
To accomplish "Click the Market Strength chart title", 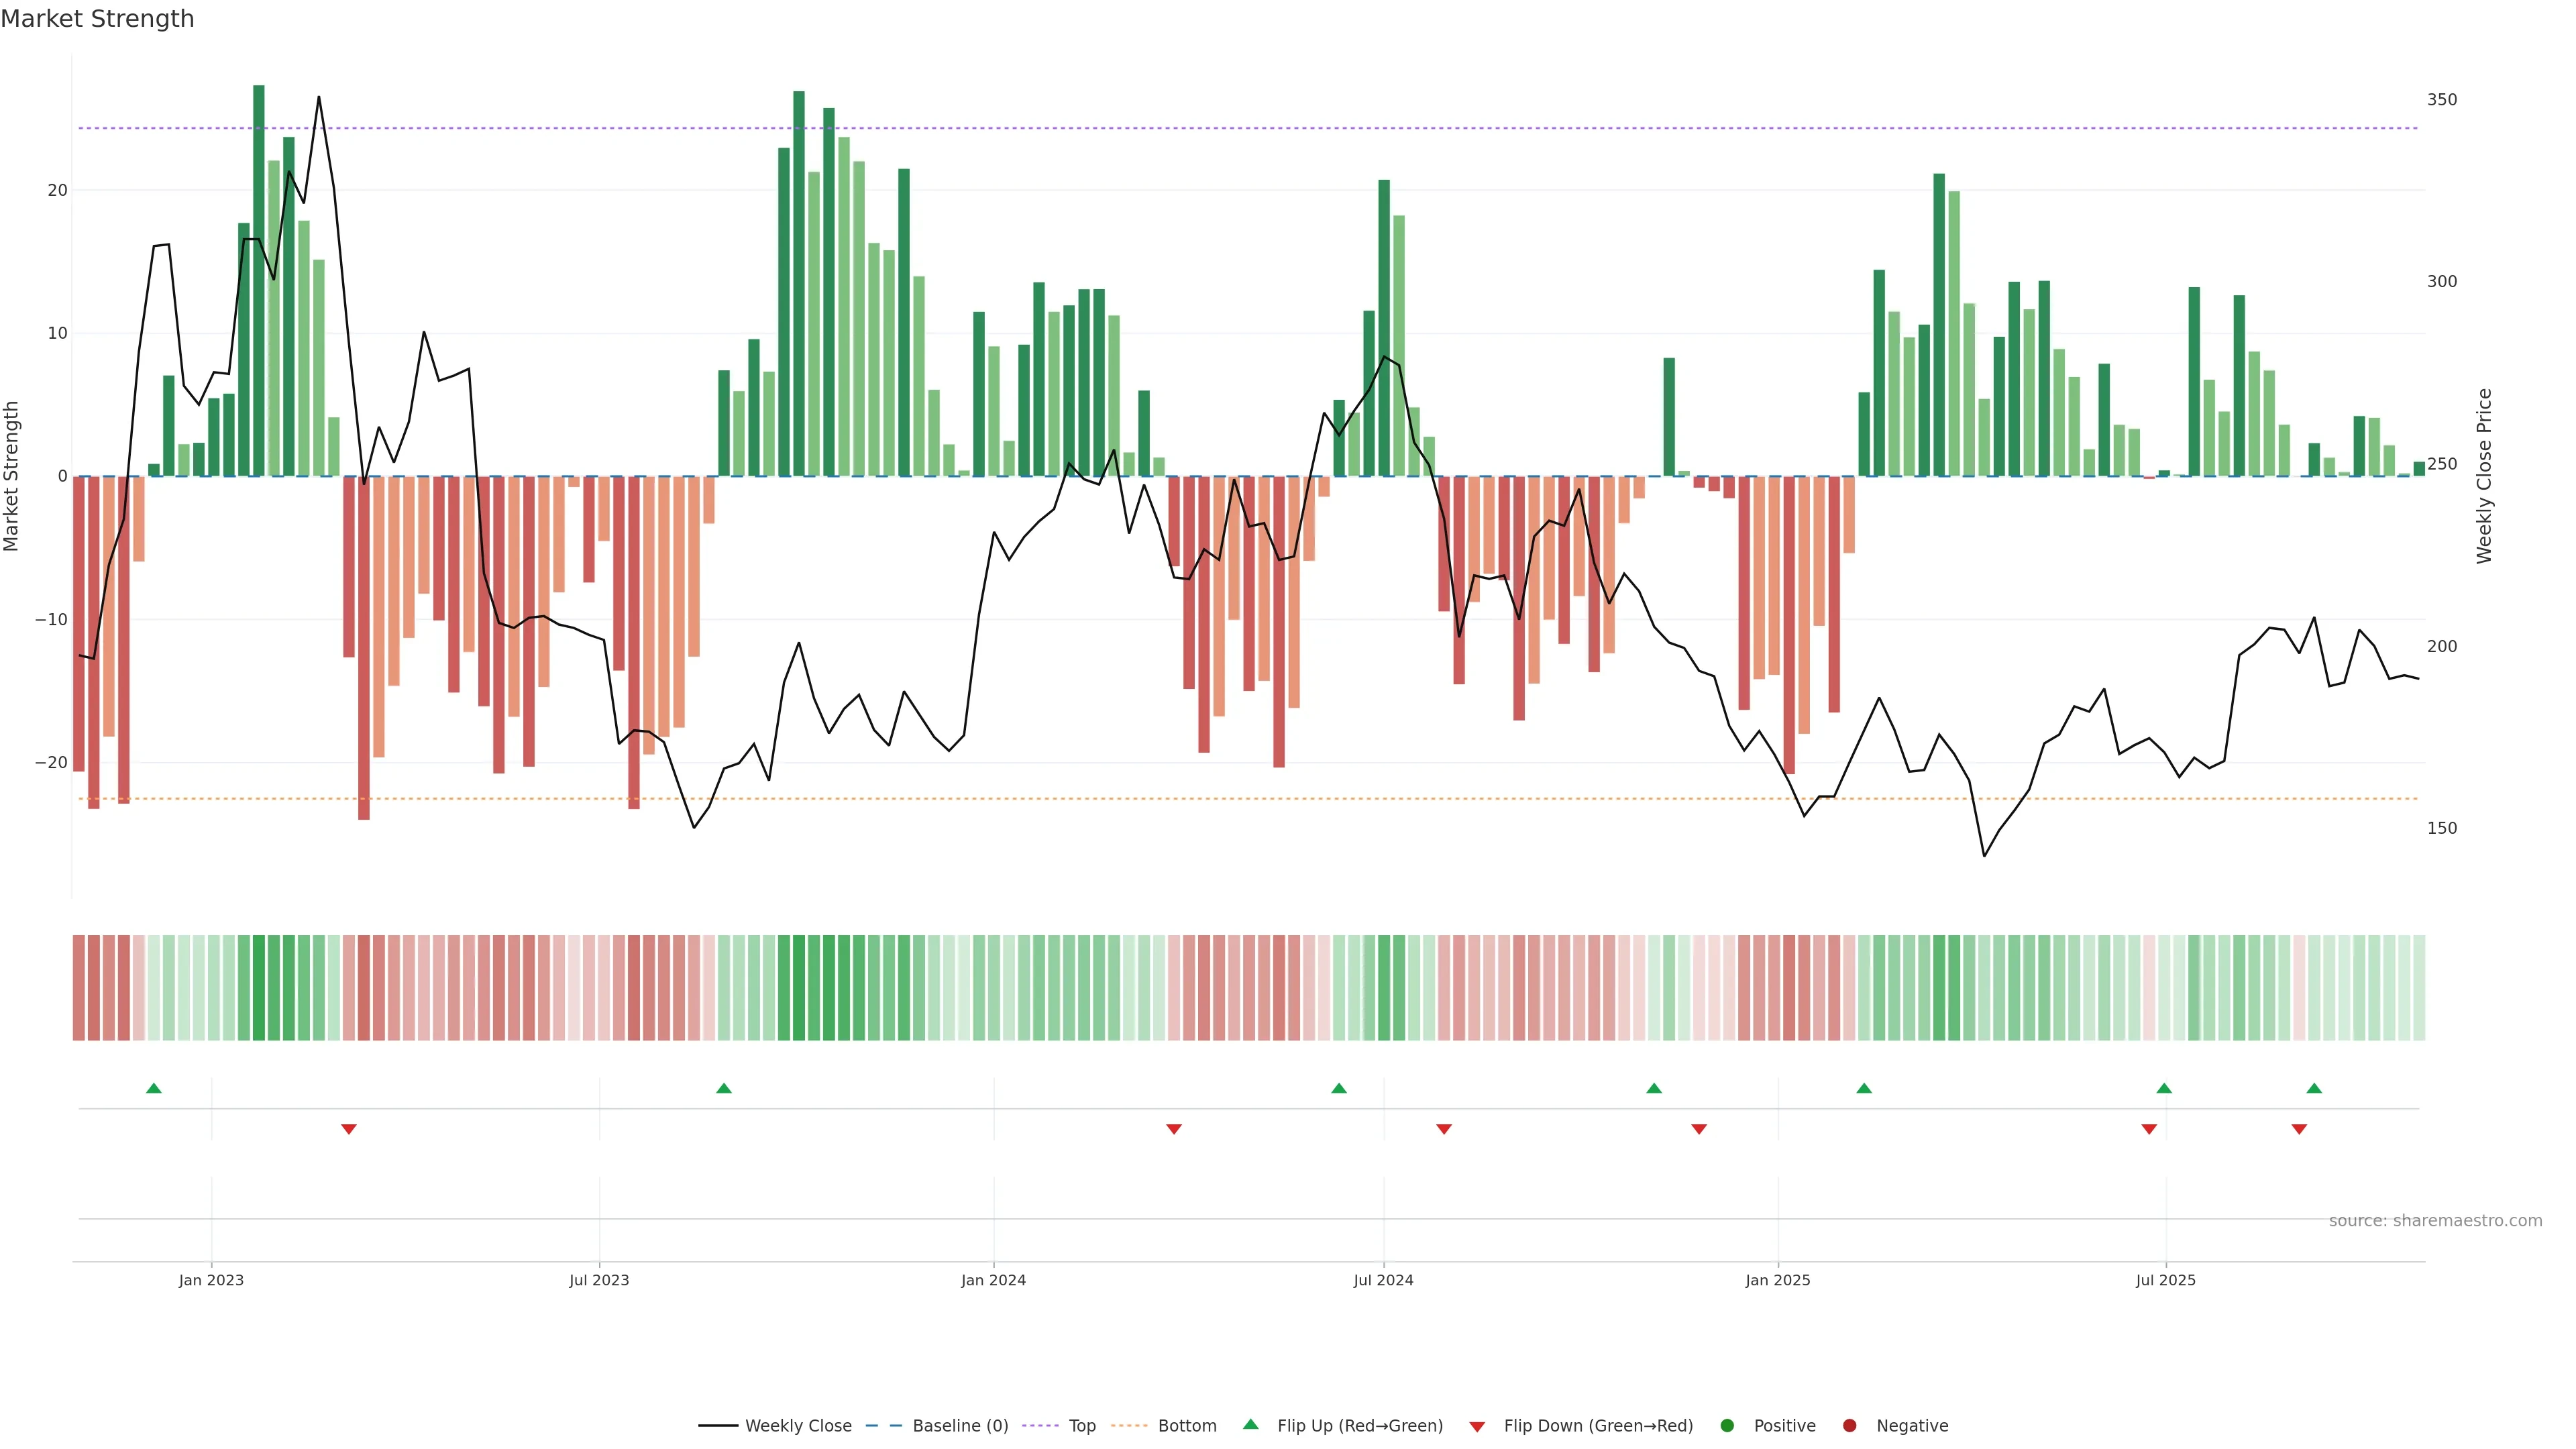I will tap(97, 19).
